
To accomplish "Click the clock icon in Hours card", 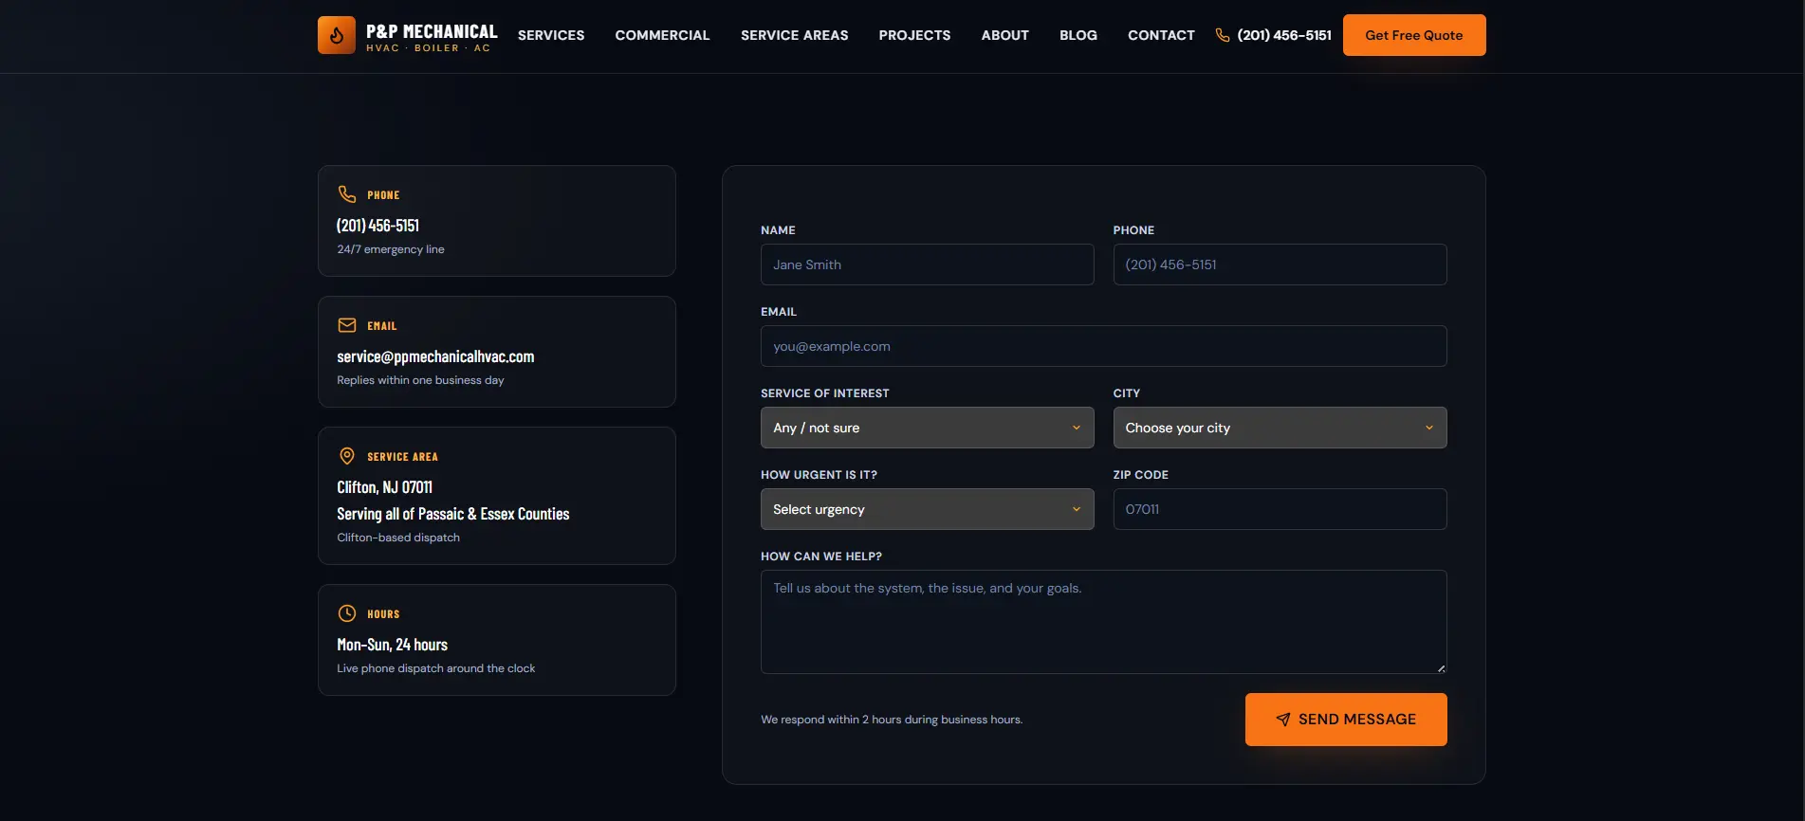I will tap(347, 613).
